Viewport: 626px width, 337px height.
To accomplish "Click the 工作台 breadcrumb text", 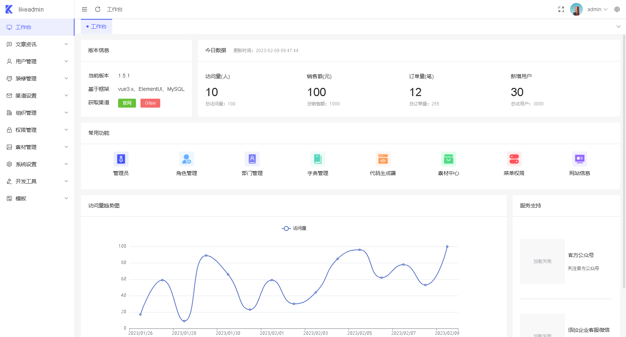I will pos(115,9).
